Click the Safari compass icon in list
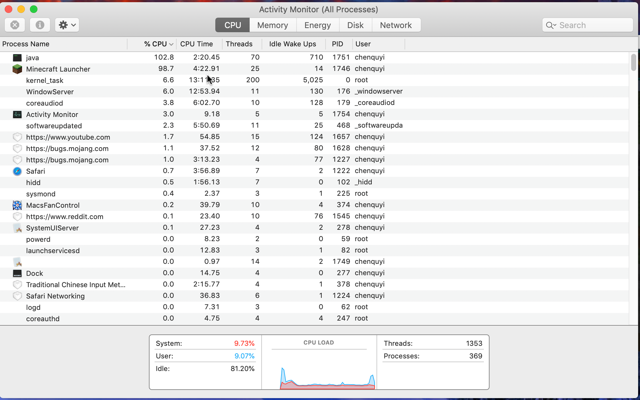 [17, 171]
